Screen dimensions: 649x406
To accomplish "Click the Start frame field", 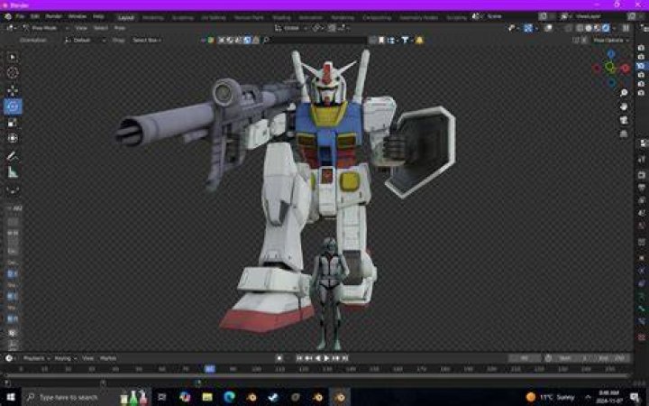I will tap(571, 358).
